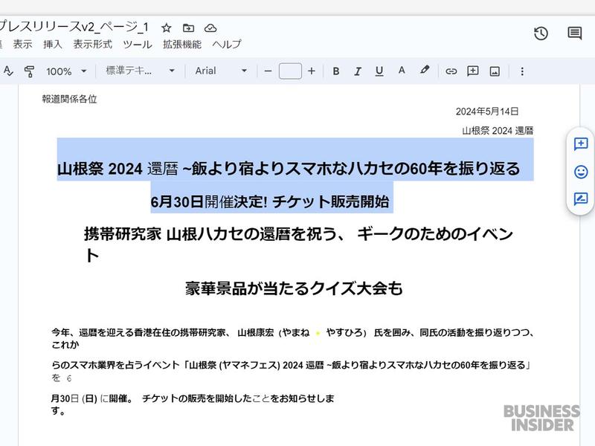The width and height of the screenshot is (595, 446).
Task: Toggle italic formatting
Action: 358,71
